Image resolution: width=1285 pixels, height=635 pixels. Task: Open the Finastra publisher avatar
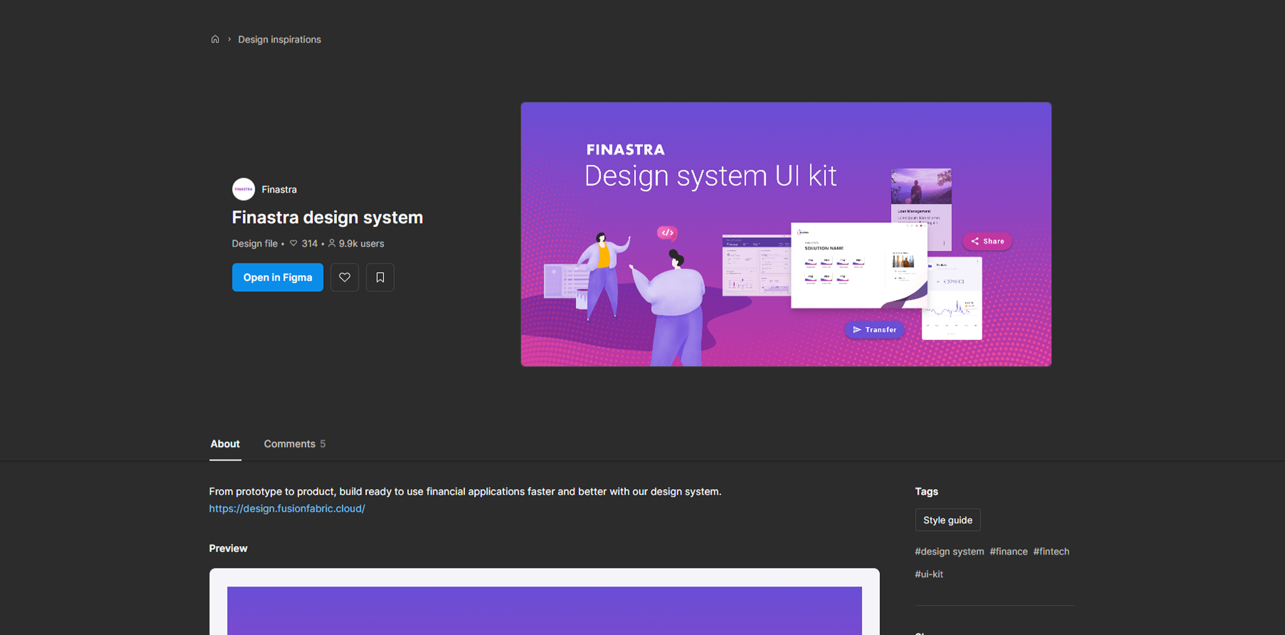243,189
